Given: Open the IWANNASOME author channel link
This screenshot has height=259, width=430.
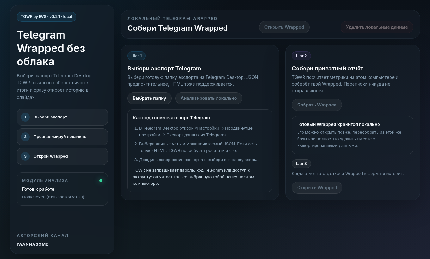Looking at the screenshot, I should [33, 244].
